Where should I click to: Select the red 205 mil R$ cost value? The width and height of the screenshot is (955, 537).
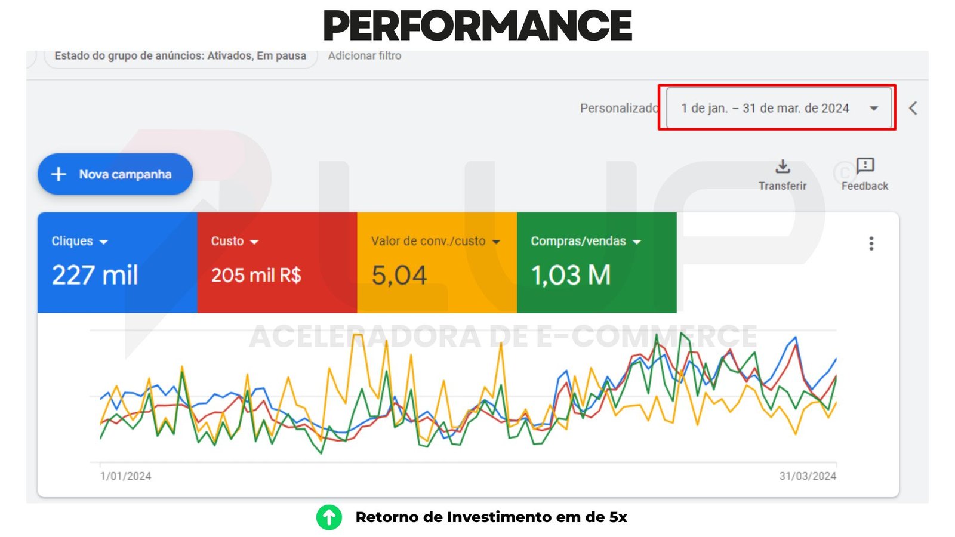tap(256, 275)
